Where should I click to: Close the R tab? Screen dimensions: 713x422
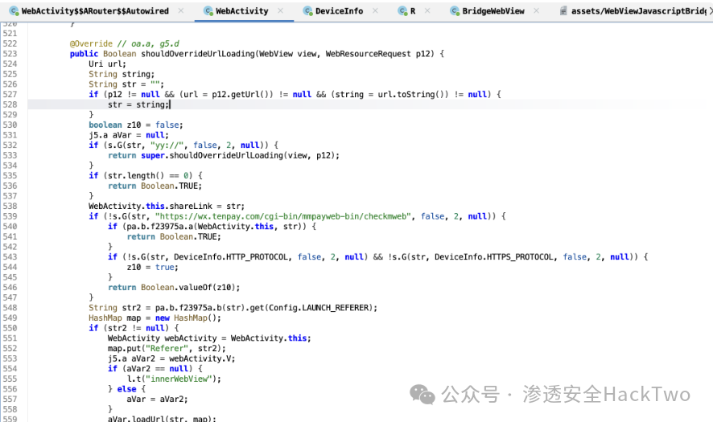(x=427, y=10)
